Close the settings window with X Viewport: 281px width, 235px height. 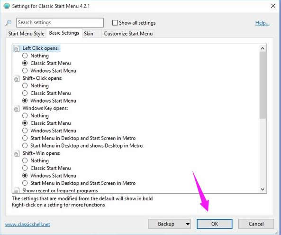pyautogui.click(x=273, y=6)
